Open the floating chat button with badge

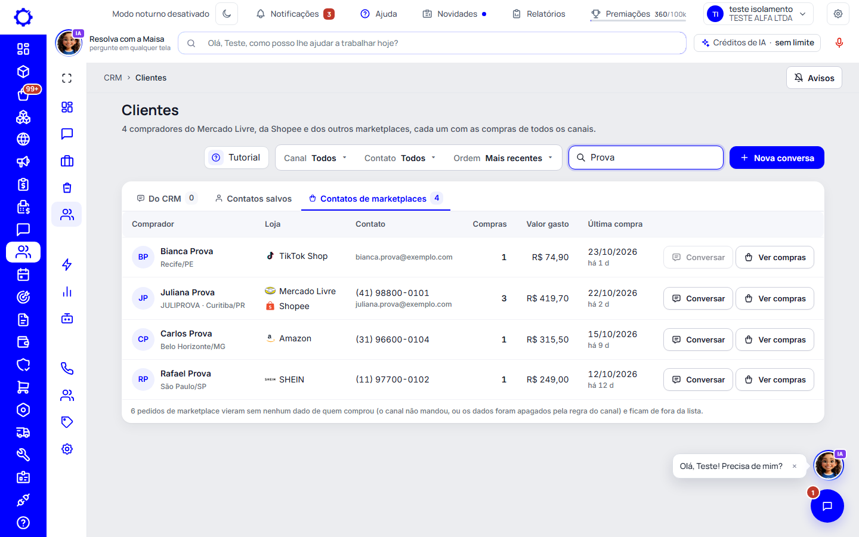827,506
